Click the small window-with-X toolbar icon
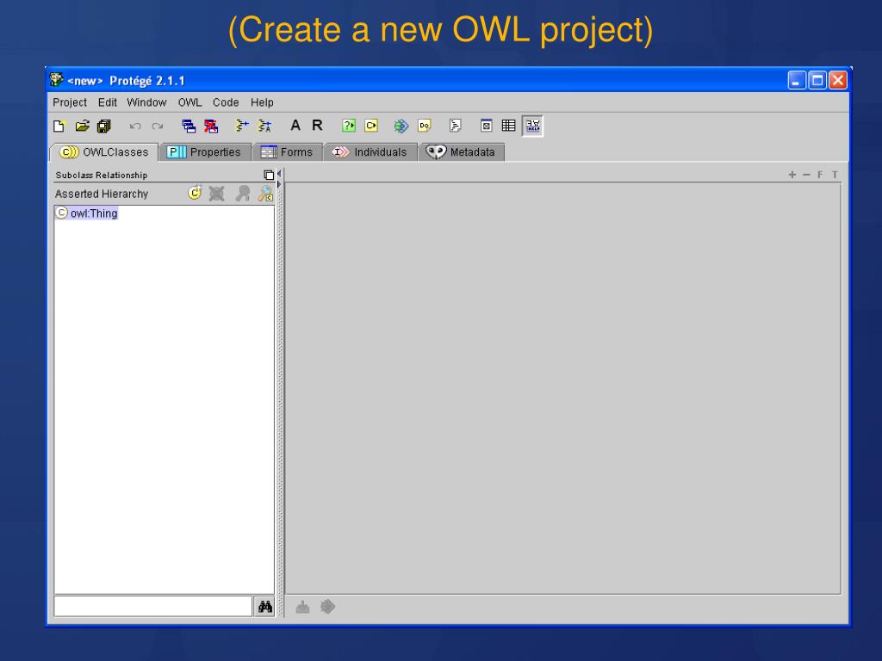This screenshot has width=882, height=661. point(487,126)
